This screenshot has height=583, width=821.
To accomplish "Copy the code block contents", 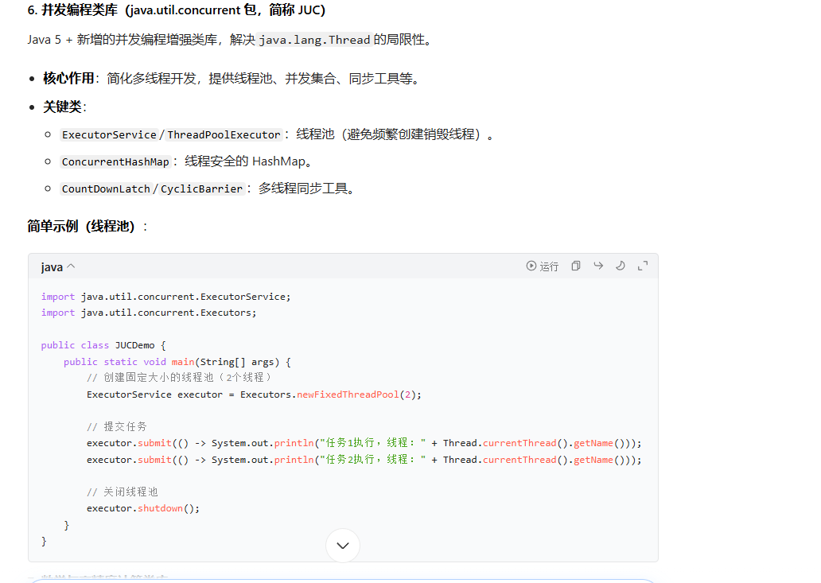I will (576, 266).
